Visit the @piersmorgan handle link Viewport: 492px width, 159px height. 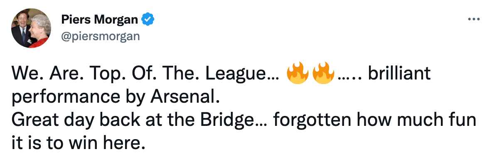point(101,36)
